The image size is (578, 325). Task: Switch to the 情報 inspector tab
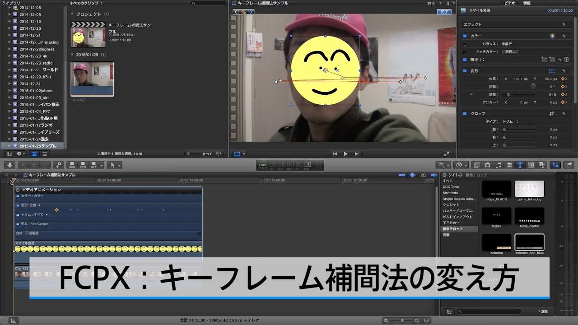pyautogui.click(x=527, y=3)
